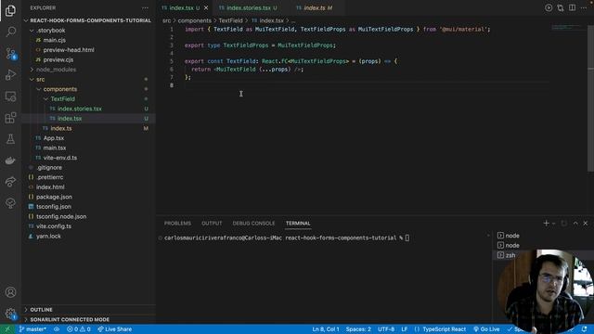Open the Problems panel tab
Image resolution: width=594 pixels, height=334 pixels.
[x=177, y=224]
